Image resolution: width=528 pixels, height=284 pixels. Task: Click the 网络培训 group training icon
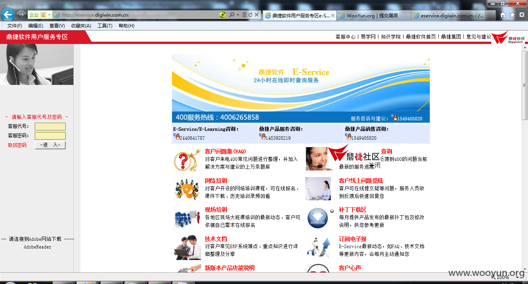(187, 189)
